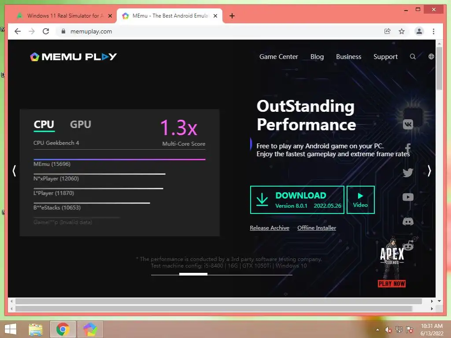Close the Windows 11 Real Simulator tab

pos(110,16)
